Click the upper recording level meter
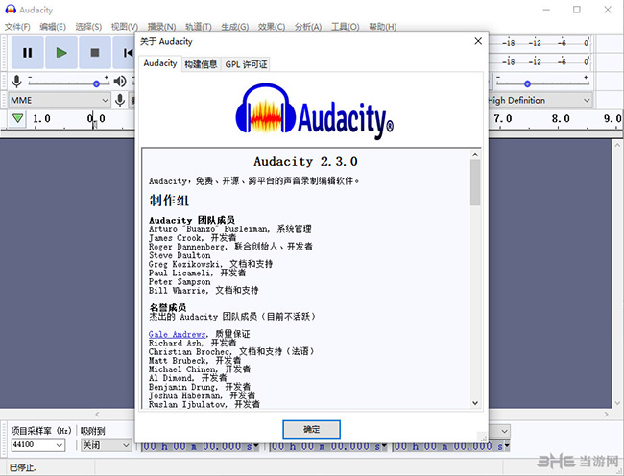This screenshot has height=476, width=624. [x=540, y=43]
